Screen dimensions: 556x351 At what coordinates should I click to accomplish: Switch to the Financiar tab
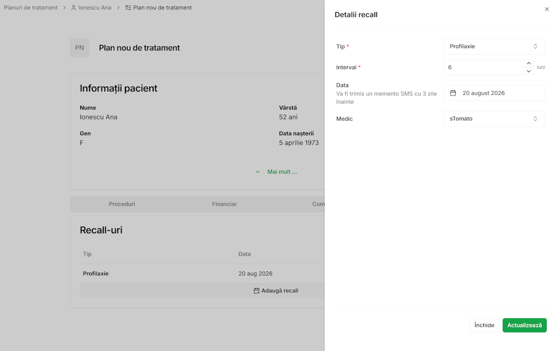tap(224, 204)
